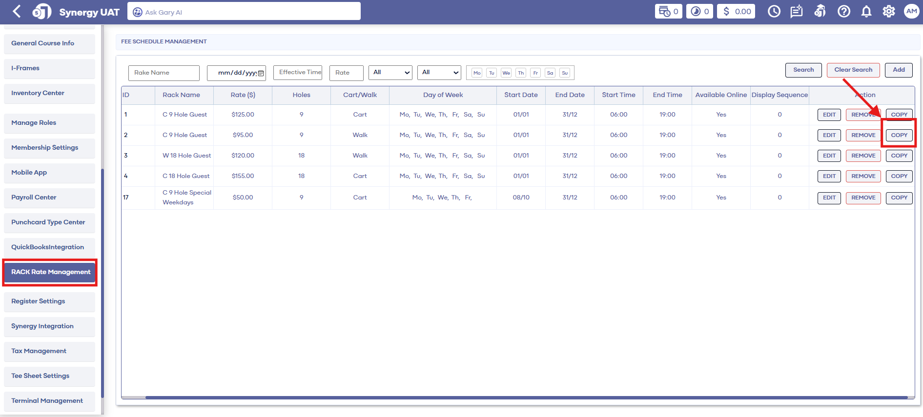Click the back arrow in header
923x417 pixels.
(17, 11)
